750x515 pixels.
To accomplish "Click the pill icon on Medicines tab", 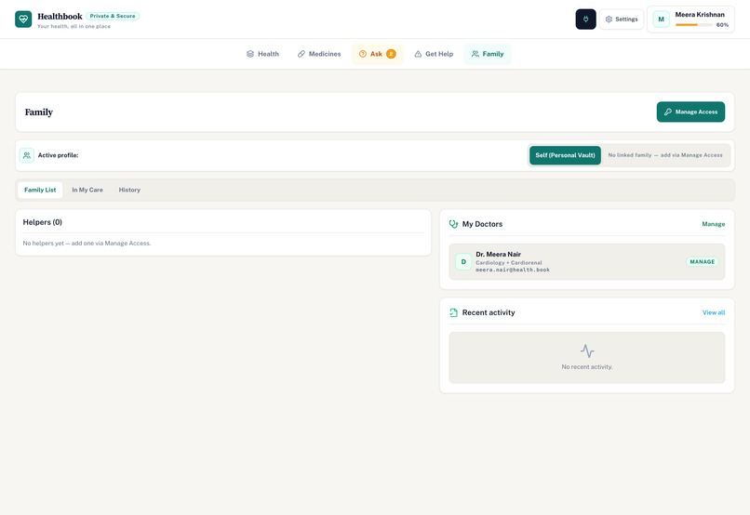I will pyautogui.click(x=301, y=54).
